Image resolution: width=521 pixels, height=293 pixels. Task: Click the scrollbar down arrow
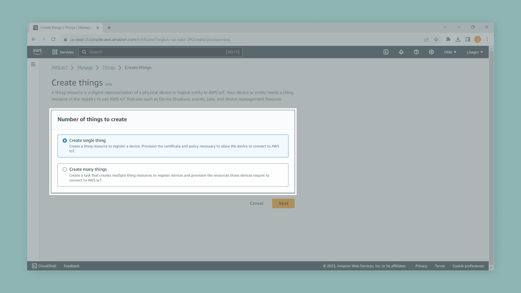tap(491, 268)
